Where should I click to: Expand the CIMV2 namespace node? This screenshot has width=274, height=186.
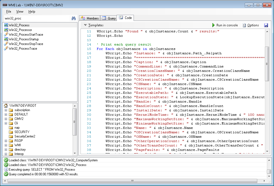coord(6,119)
